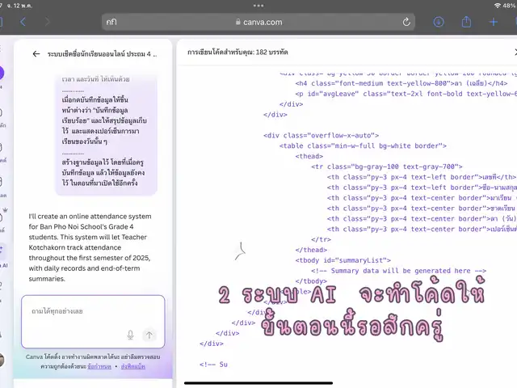This screenshot has width=517, height=388.
Task: Navigate back in Safari
Action: [23, 22]
